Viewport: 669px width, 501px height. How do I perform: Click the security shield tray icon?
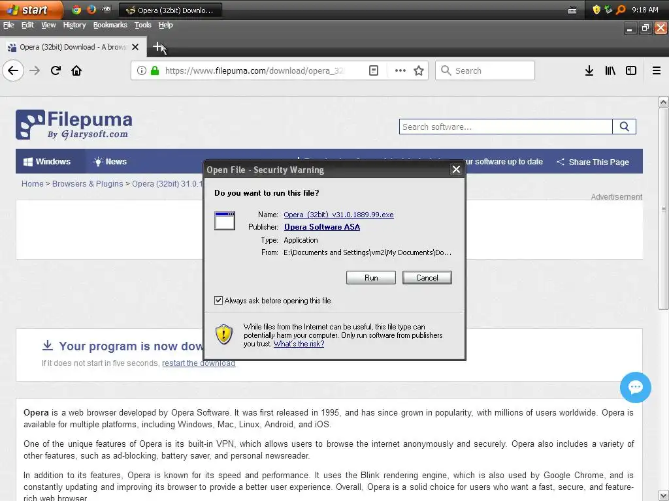pyautogui.click(x=596, y=10)
